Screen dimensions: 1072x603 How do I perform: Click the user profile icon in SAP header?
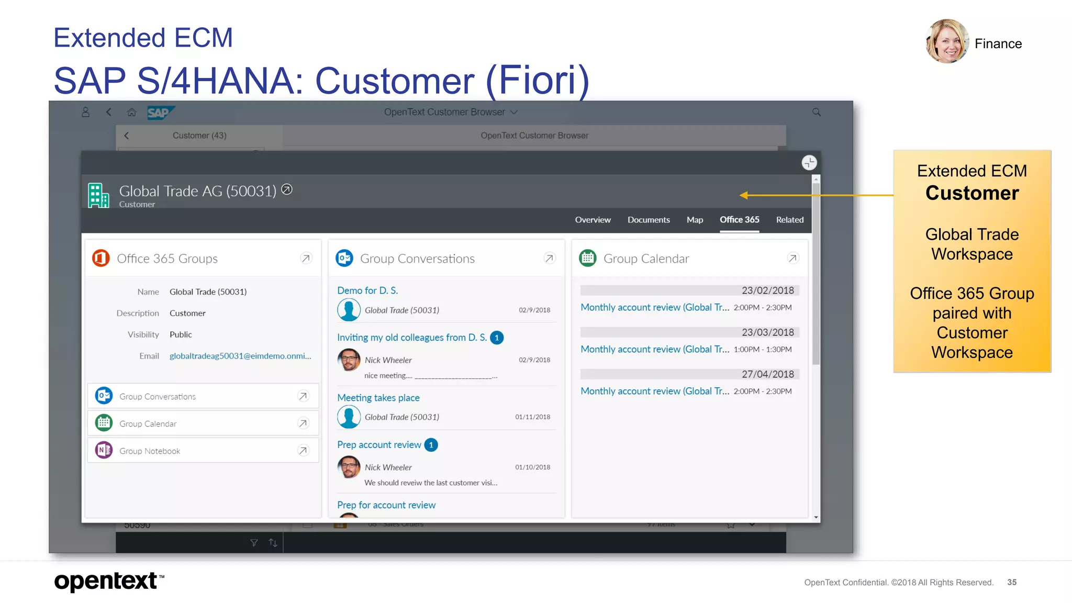(85, 112)
